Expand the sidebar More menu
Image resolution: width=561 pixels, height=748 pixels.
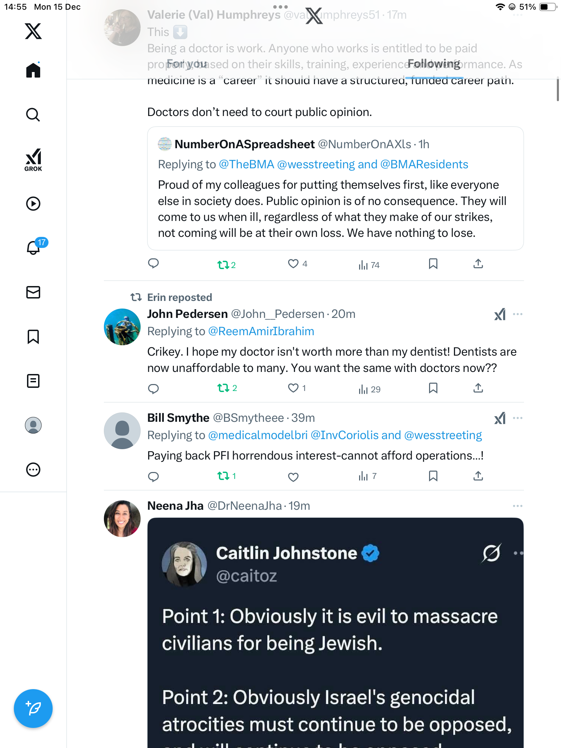pyautogui.click(x=33, y=470)
